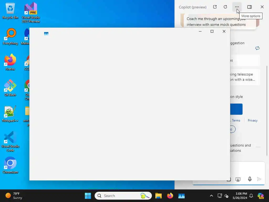Pick the telescope suggestion card
Screen dimensions: 269x202
pos(245,77)
